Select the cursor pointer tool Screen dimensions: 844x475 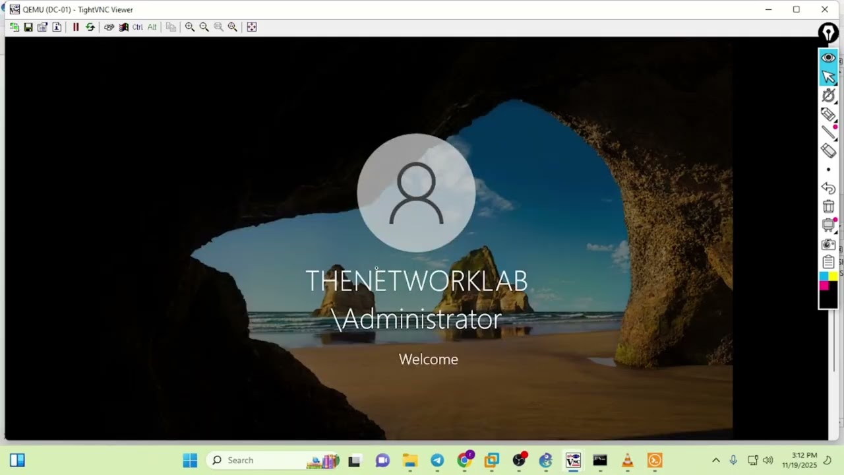(x=828, y=77)
